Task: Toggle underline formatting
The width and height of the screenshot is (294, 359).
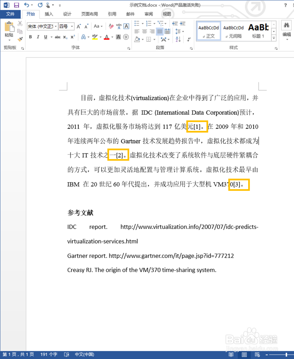Action: point(46,37)
